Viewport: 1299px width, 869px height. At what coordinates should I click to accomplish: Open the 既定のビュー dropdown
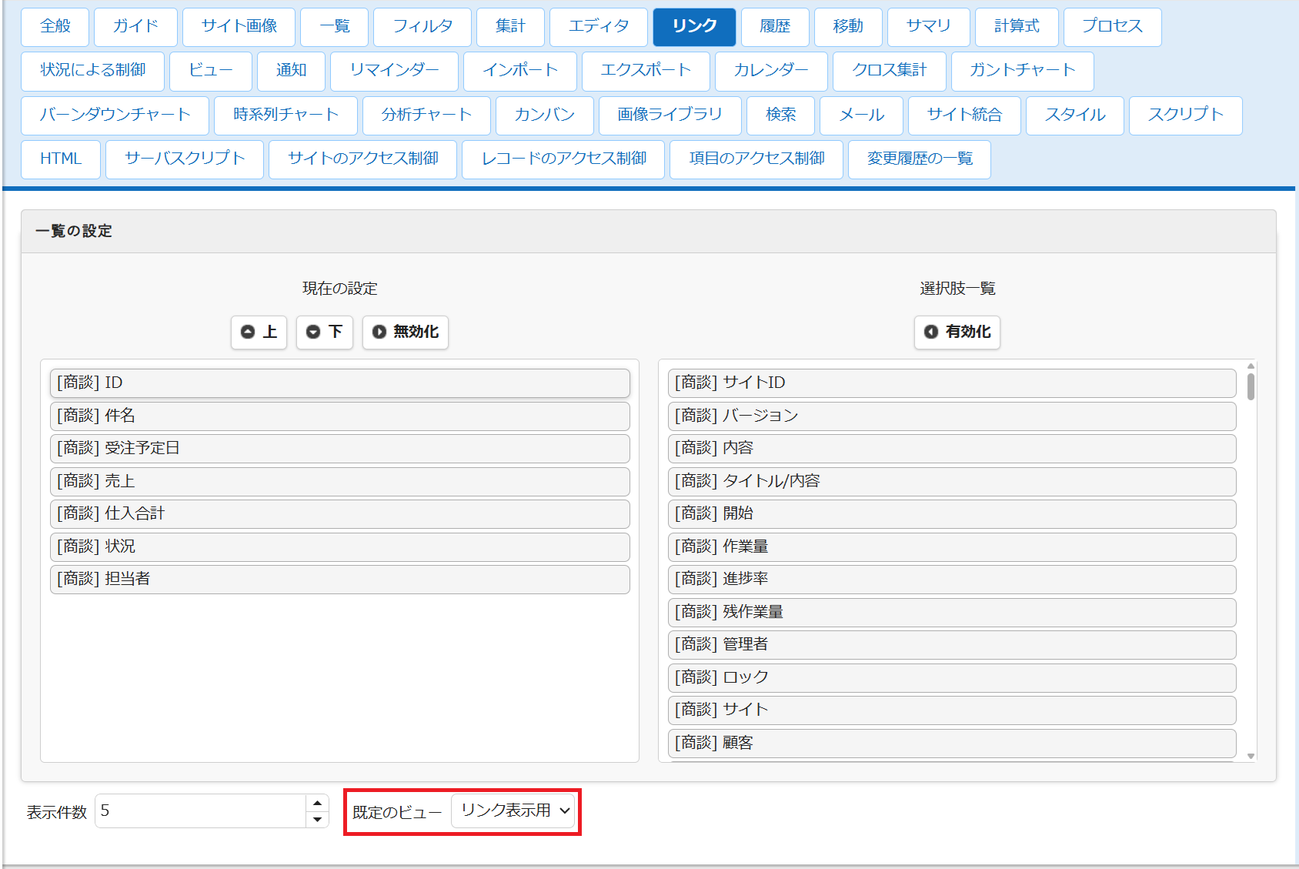coord(513,811)
